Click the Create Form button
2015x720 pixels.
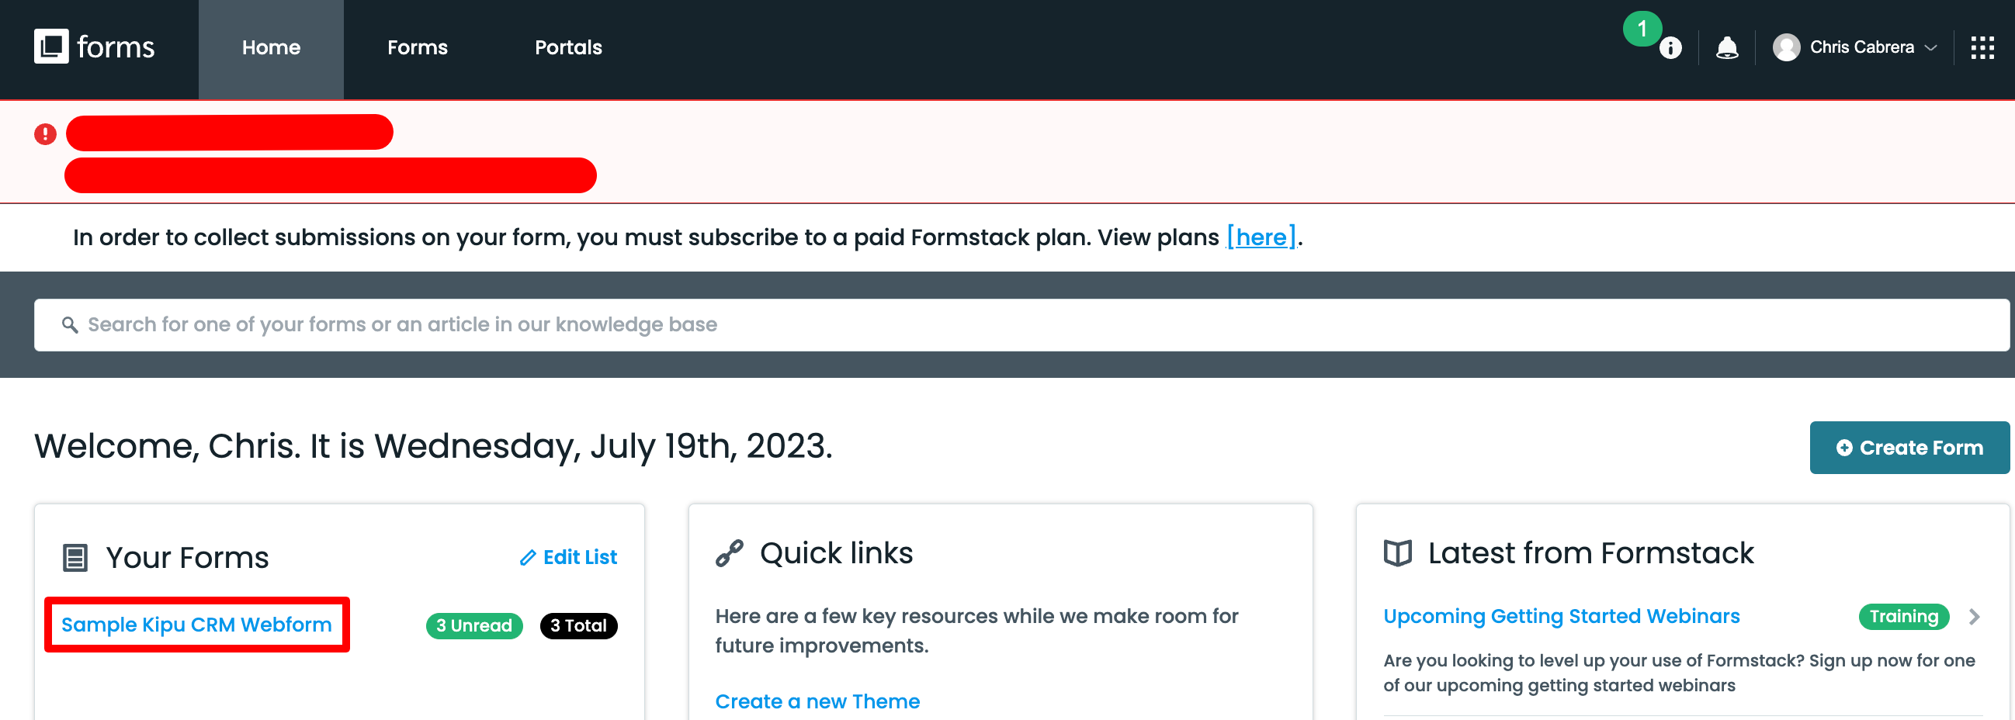click(1909, 448)
